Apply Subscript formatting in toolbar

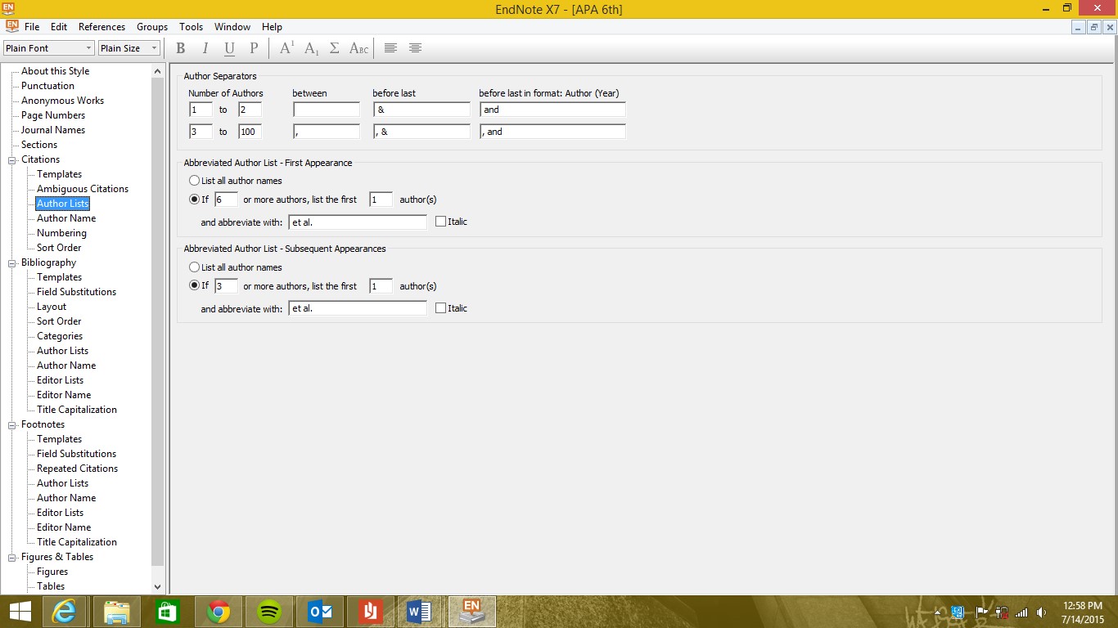click(311, 48)
